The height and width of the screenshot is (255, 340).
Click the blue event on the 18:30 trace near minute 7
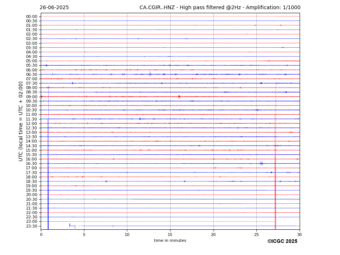106,181
